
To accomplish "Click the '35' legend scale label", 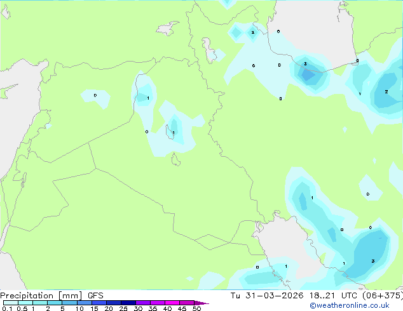I will (x=153, y=308).
